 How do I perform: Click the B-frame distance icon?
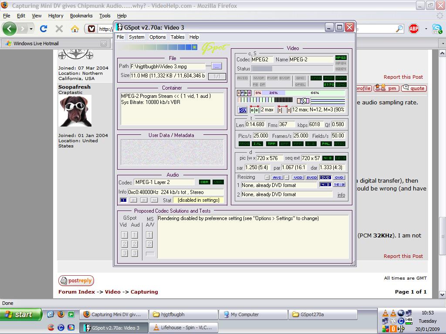coord(254,110)
